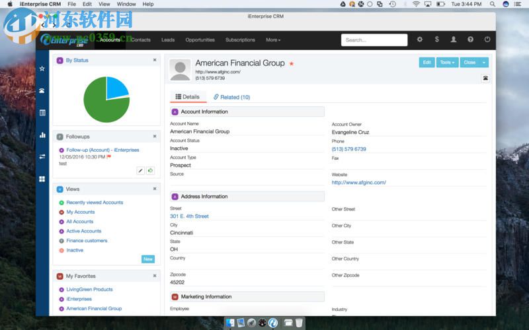
Task: Click the Close button for the account
Action: coord(469,62)
